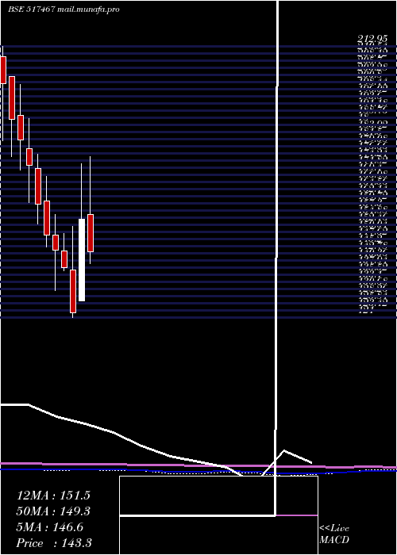Click the first red candlestick at the chart's left
Viewport: 397px width, 555px height.
coord(3,70)
